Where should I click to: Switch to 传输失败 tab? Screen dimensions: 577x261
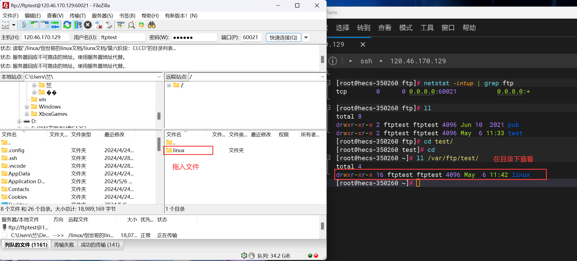pos(64,245)
